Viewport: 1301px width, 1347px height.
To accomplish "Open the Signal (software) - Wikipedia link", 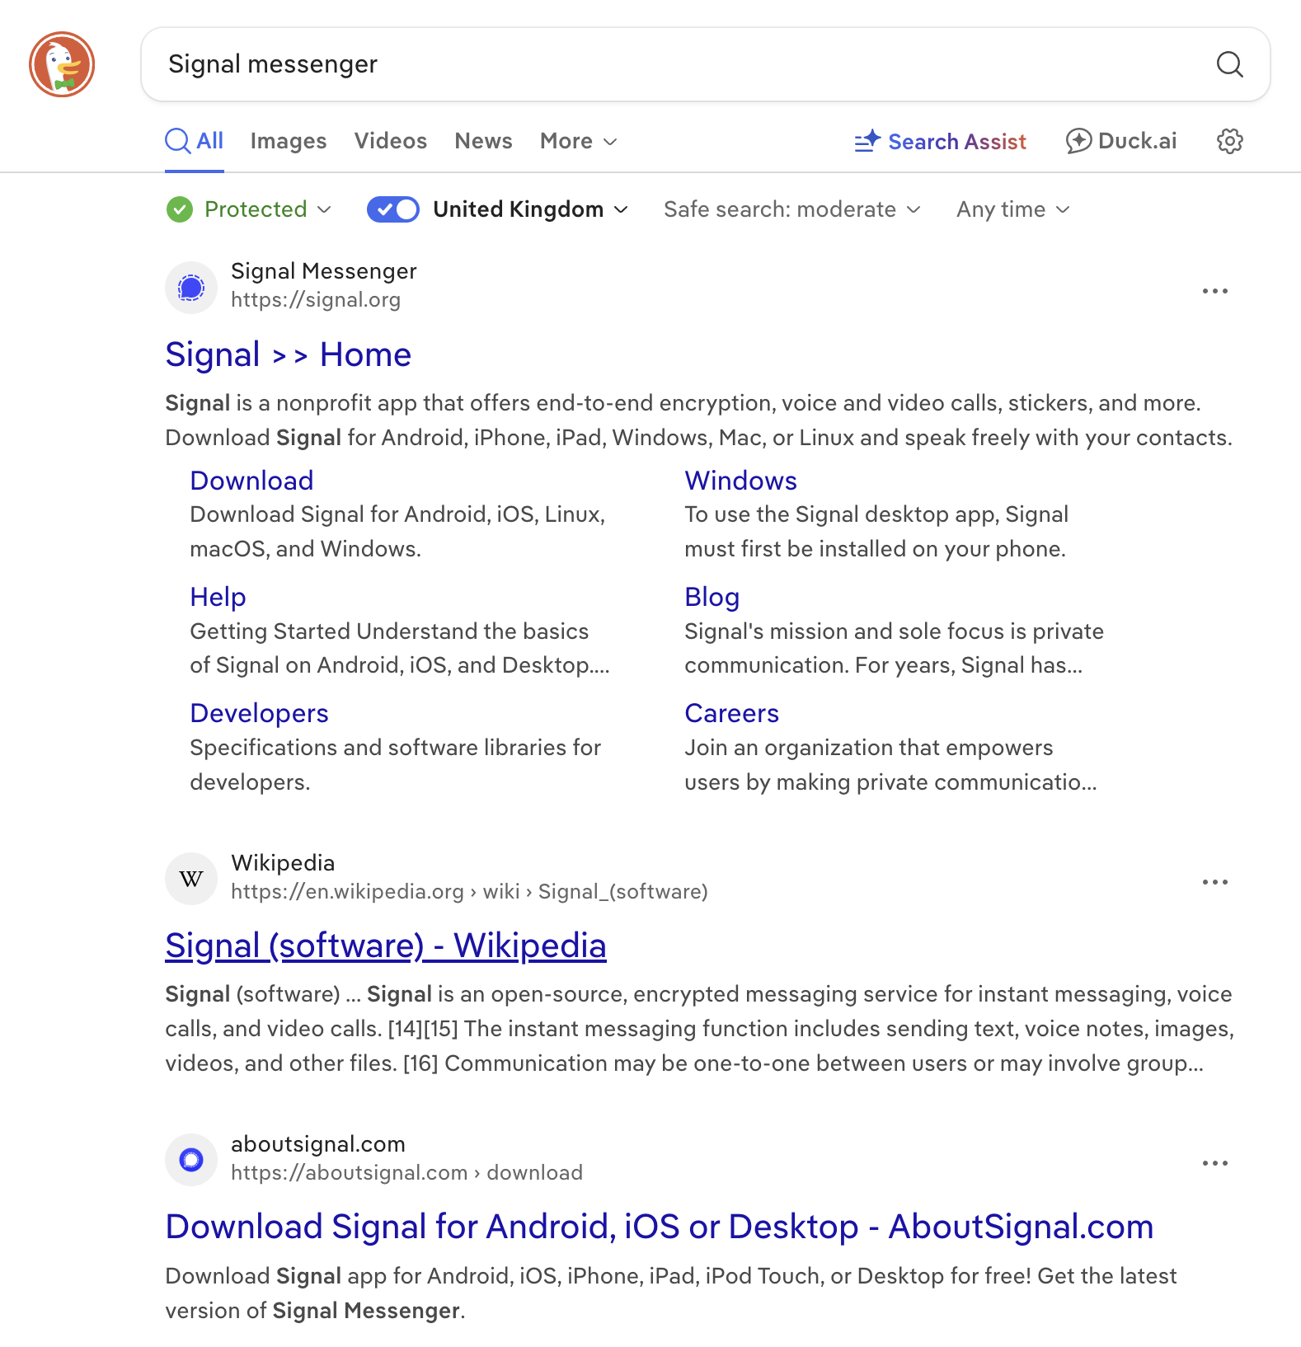I will (385, 946).
